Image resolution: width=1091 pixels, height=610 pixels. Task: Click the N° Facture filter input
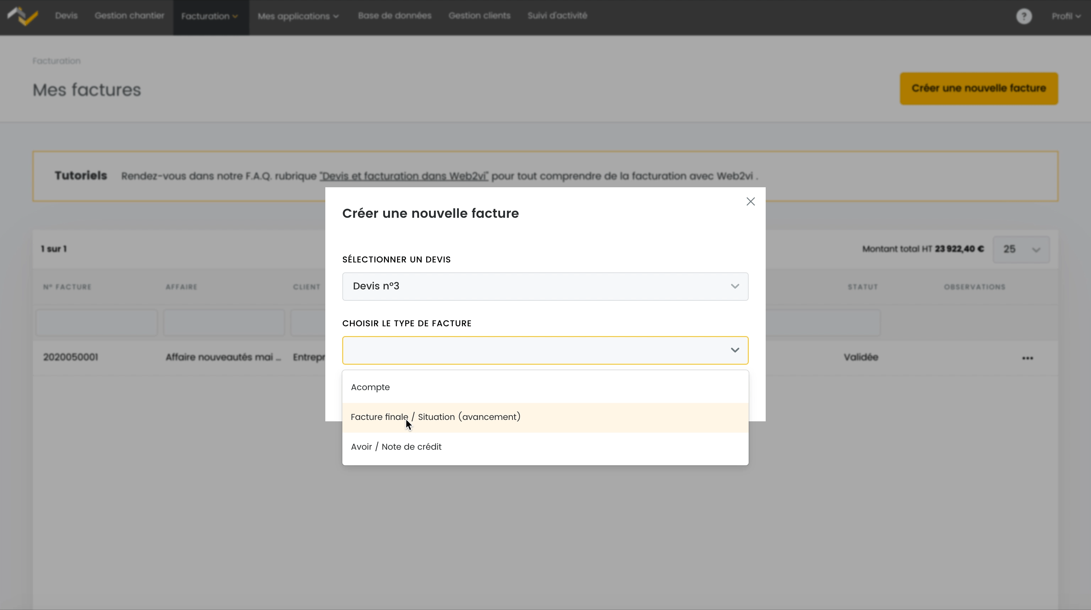97,323
